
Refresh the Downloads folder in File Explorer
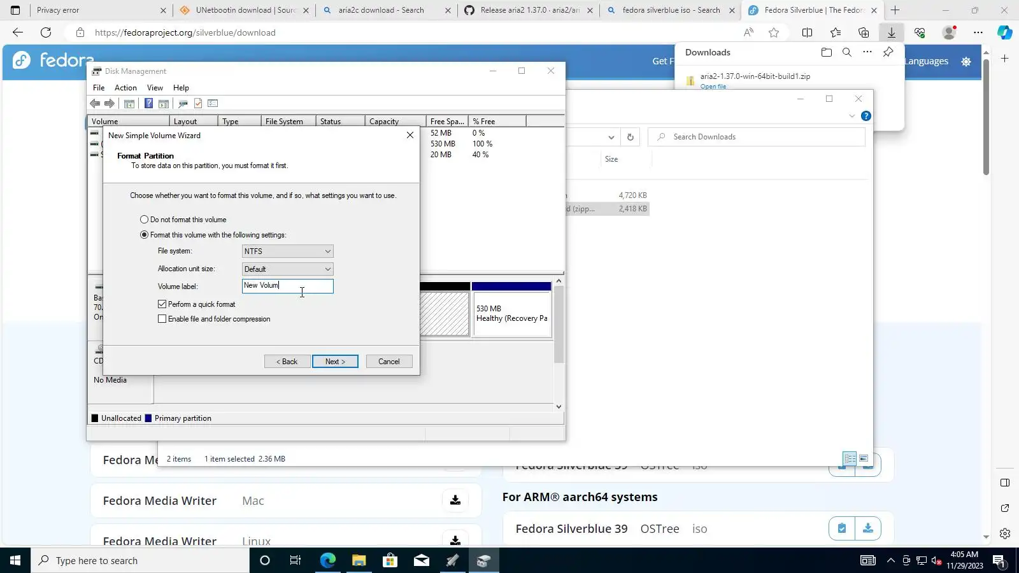631,137
